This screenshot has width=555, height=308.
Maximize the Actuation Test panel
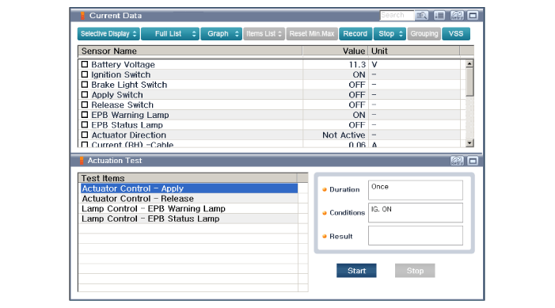tap(473, 161)
